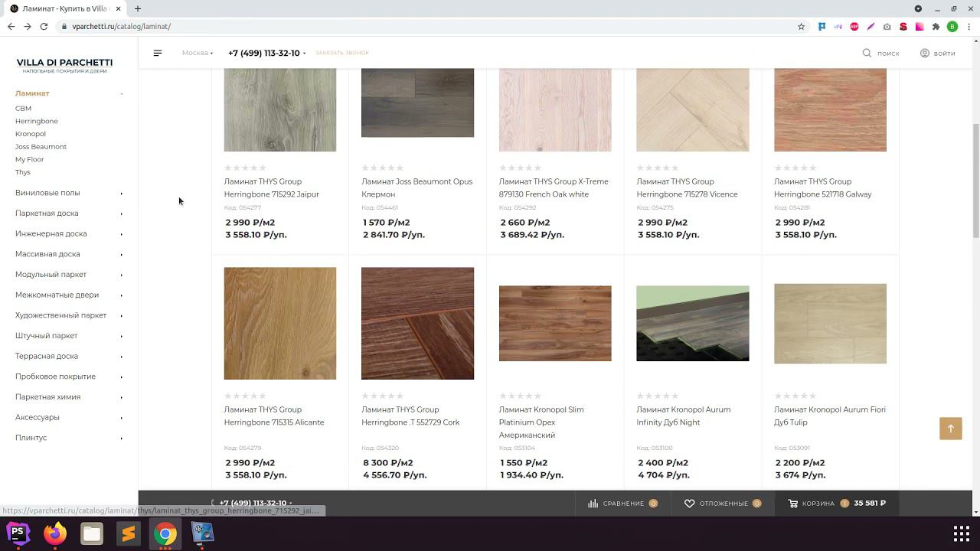Image resolution: width=980 pixels, height=551 pixels.
Task: Open product Ламинат Joss Beaumont Opus Клермон
Action: (416, 187)
